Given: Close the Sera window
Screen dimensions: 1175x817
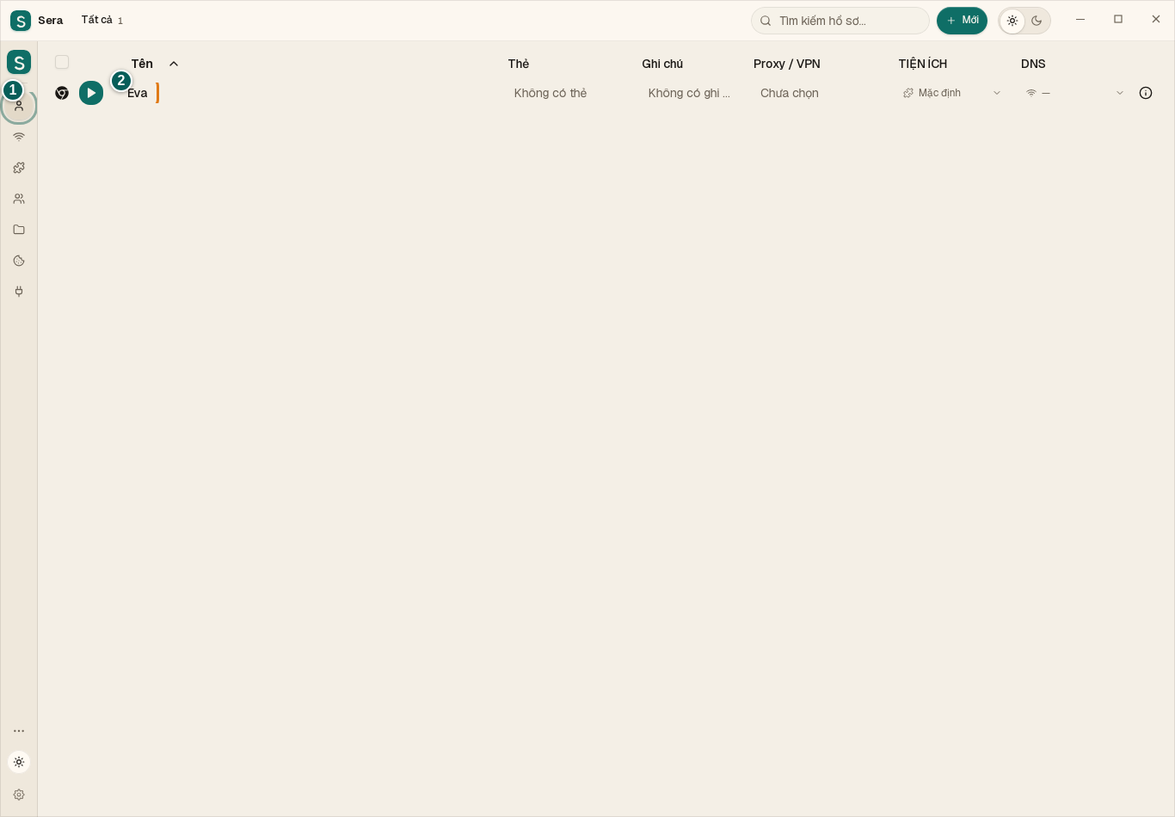Looking at the screenshot, I should [1156, 20].
